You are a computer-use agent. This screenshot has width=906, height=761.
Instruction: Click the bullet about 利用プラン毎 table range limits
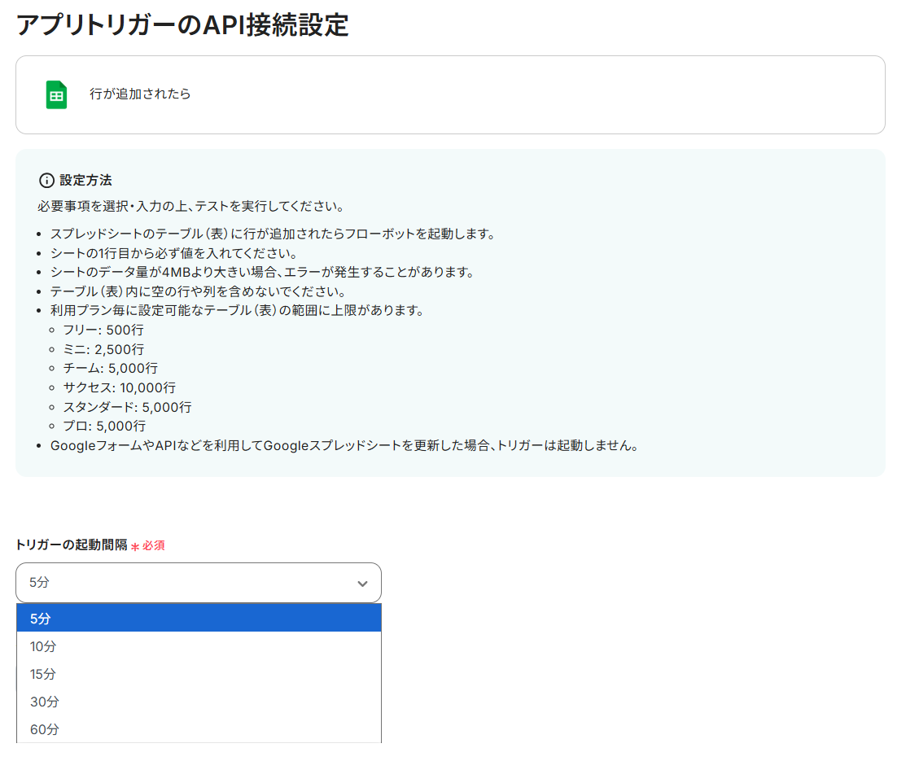point(238,310)
